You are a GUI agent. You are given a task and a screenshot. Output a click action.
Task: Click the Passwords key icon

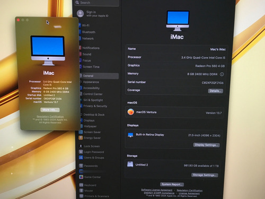[x=81, y=166]
